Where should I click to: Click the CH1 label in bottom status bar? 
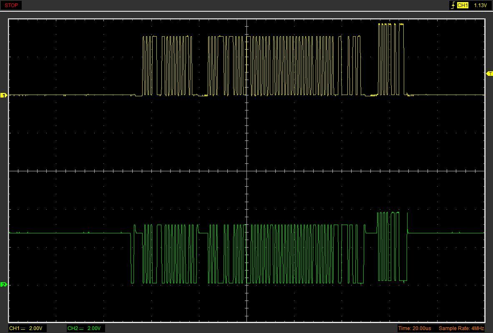(14, 328)
